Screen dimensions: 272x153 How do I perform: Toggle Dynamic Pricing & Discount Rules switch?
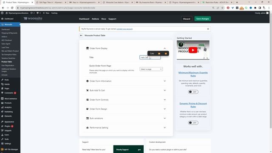point(193,123)
